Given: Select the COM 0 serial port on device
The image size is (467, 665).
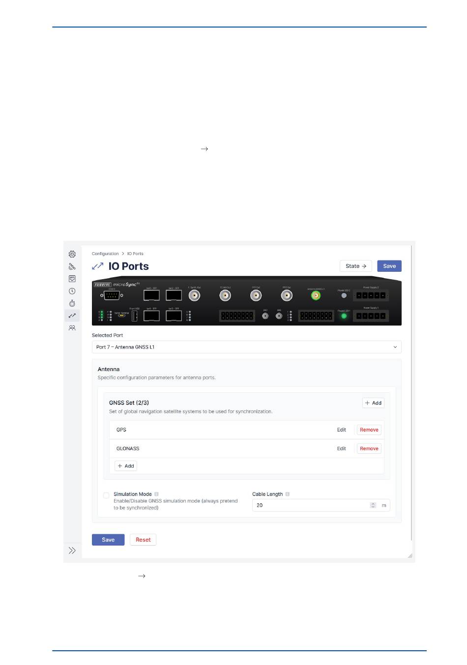Looking at the screenshot, I should coord(112,295).
